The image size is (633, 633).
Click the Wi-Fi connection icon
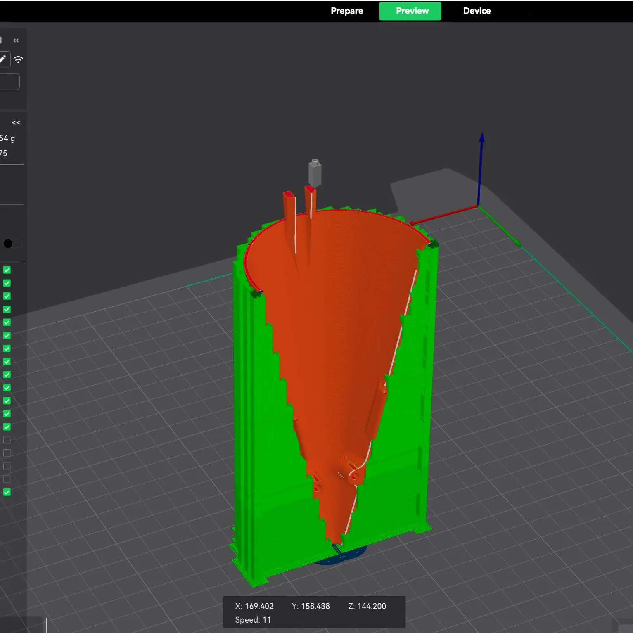18,59
